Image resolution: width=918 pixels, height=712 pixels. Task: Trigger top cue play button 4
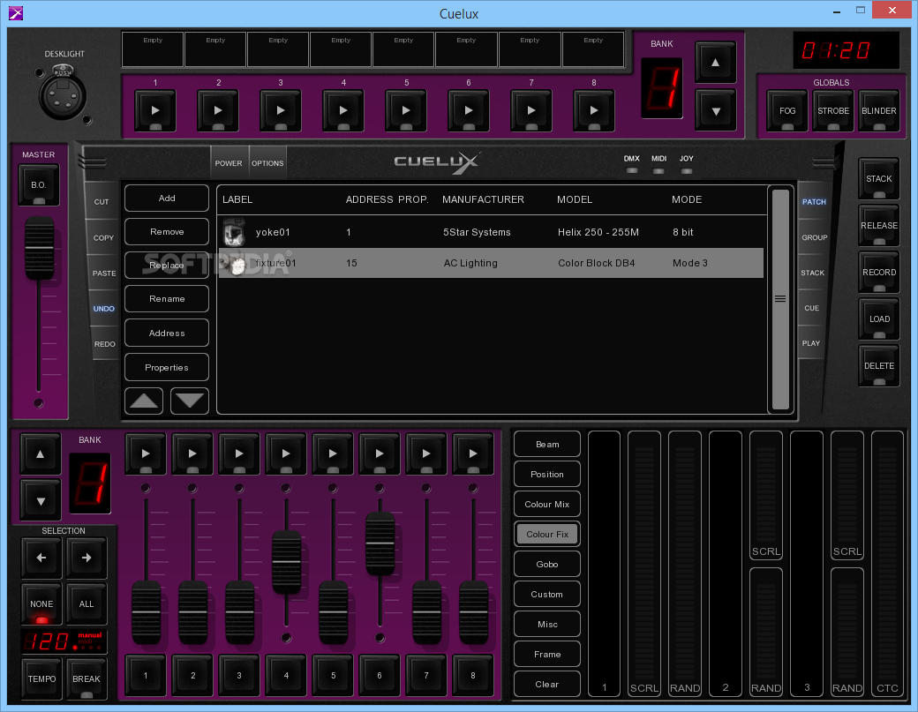pyautogui.click(x=343, y=110)
